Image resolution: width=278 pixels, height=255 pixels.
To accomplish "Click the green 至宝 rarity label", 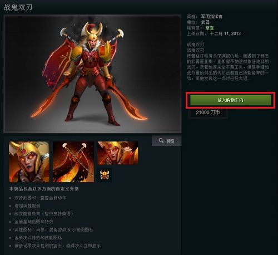I will click(210, 28).
